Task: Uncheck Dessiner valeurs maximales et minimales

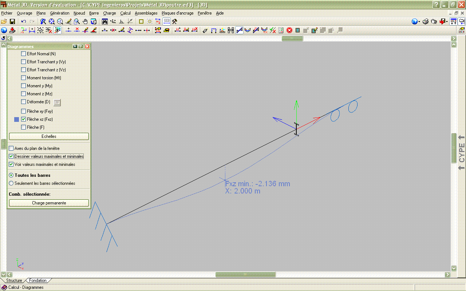Action: [11, 156]
